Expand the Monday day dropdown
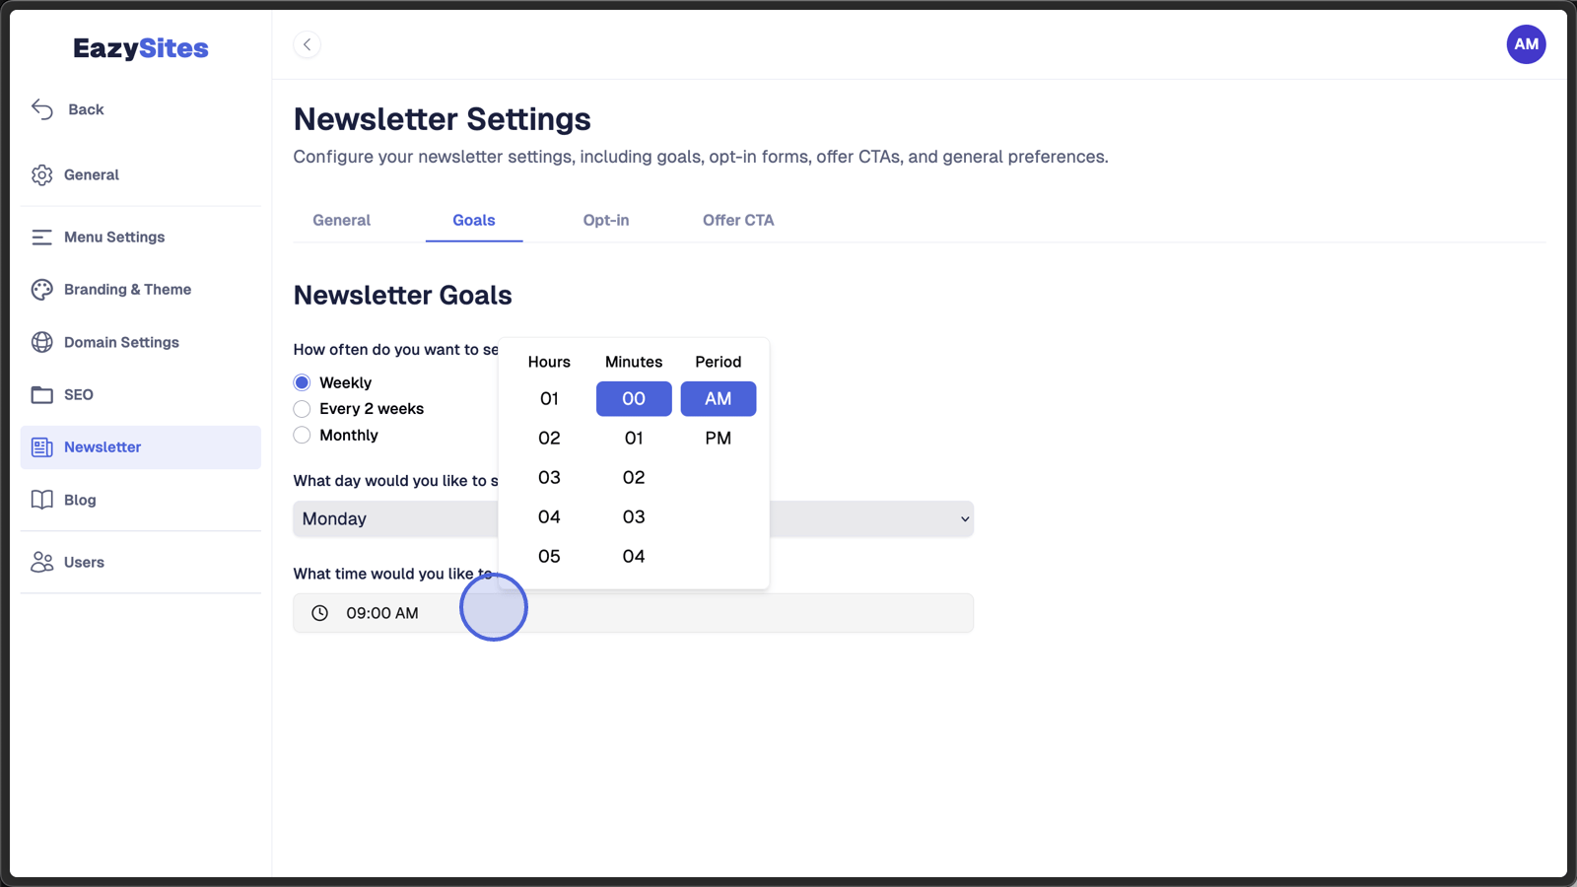 click(633, 518)
